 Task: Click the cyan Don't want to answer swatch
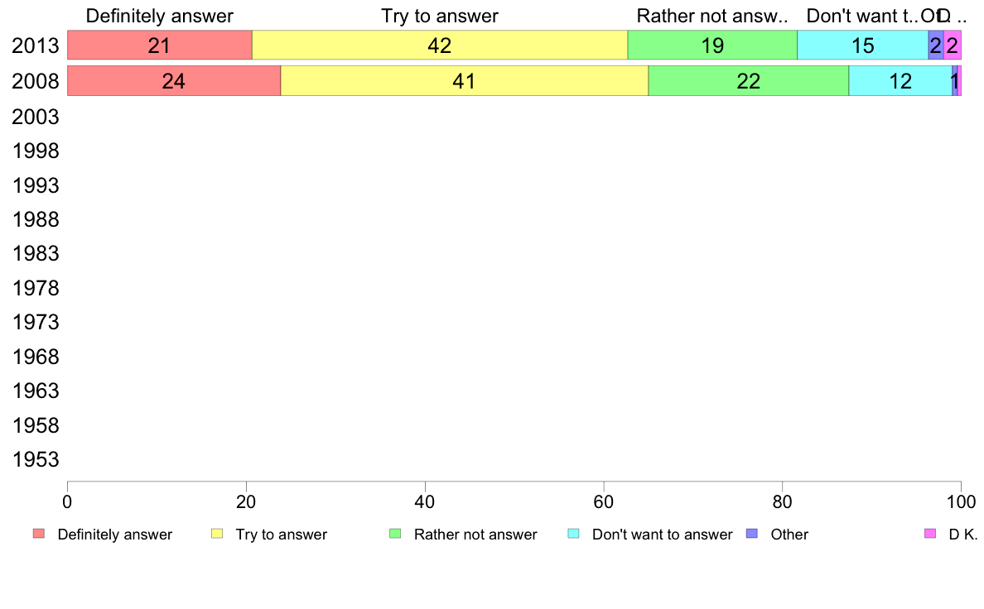[573, 534]
